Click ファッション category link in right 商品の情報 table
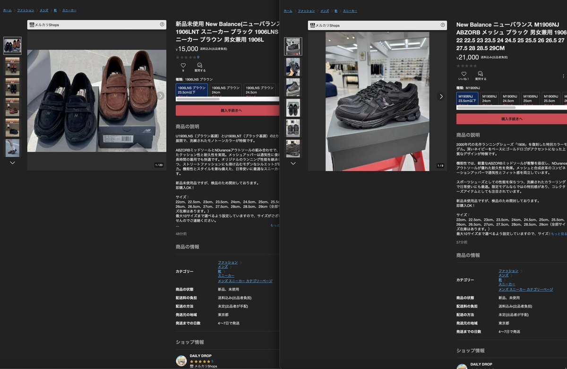This screenshot has width=567, height=369. [x=508, y=271]
